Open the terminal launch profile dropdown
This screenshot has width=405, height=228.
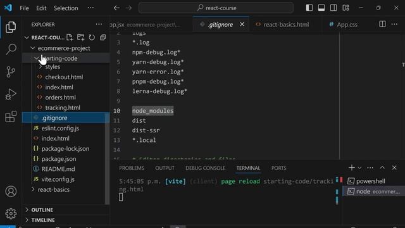pyautogui.click(x=359, y=168)
